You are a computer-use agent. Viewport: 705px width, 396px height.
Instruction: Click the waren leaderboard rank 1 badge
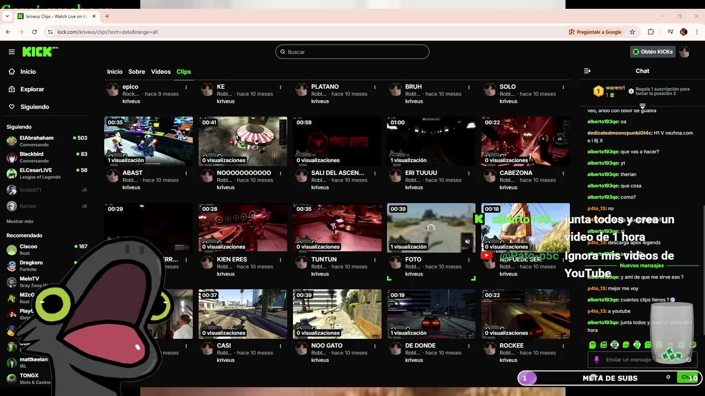click(x=598, y=91)
